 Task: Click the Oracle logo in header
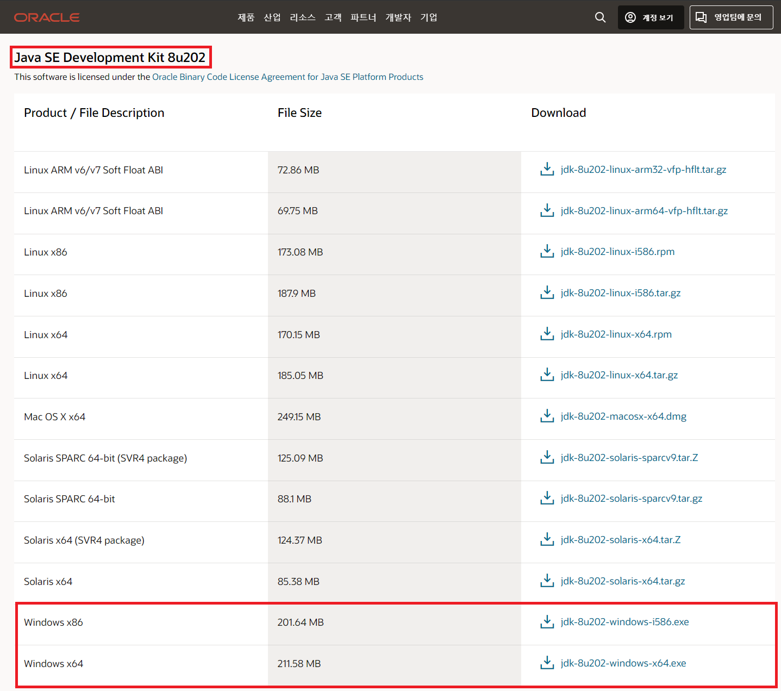(47, 17)
